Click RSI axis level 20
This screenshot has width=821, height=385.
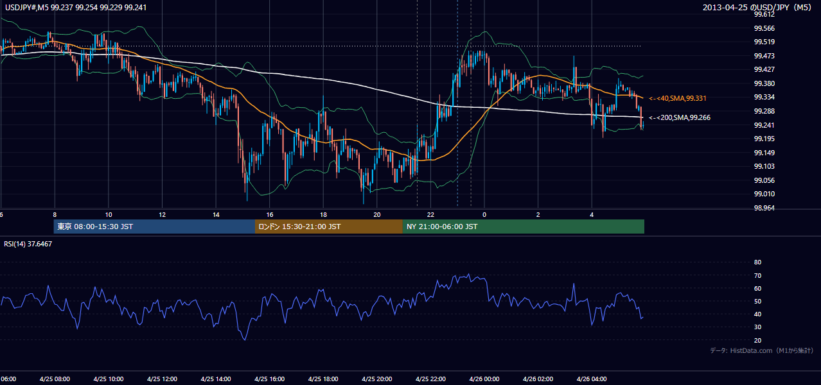pyautogui.click(x=757, y=340)
